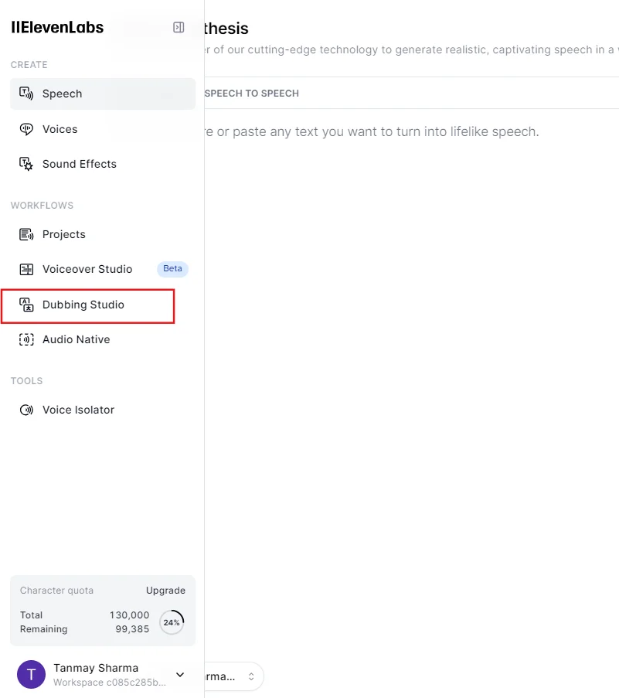
Task: Open the Speech menu label
Action: [63, 94]
